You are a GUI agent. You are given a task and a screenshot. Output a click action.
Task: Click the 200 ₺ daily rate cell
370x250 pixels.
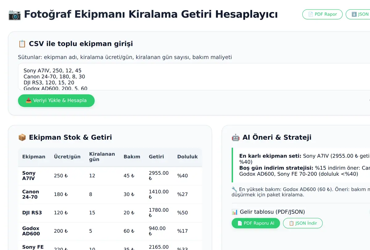pos(61,231)
